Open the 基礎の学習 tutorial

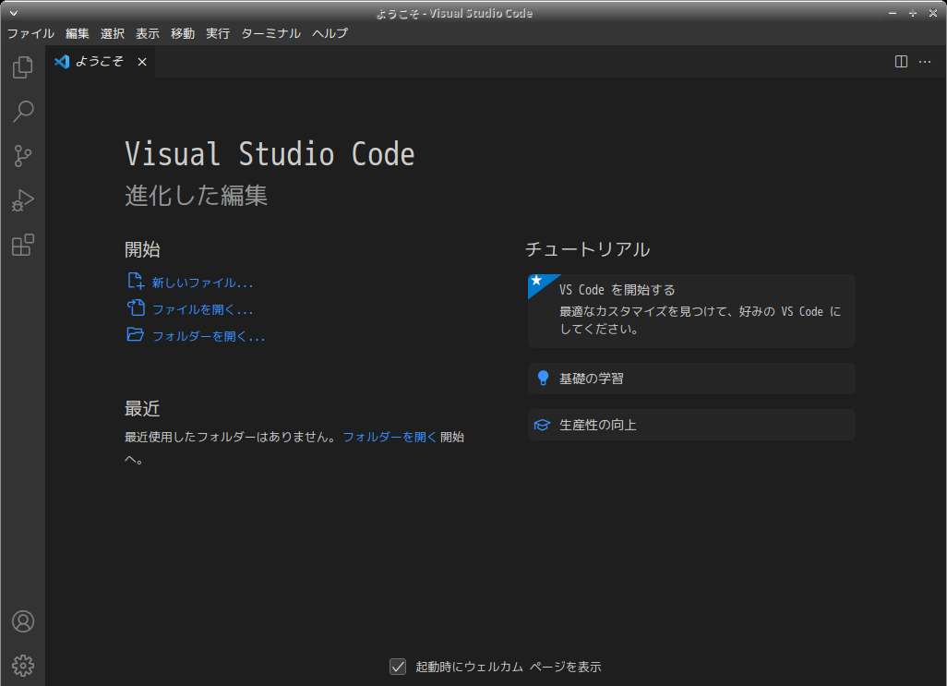tap(691, 379)
